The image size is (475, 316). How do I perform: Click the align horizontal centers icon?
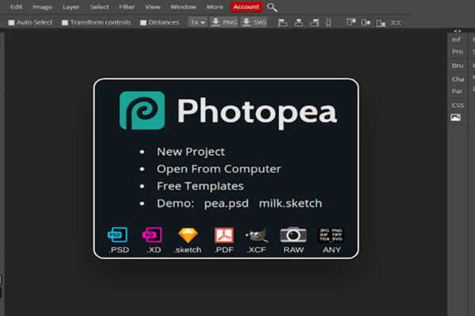298,22
